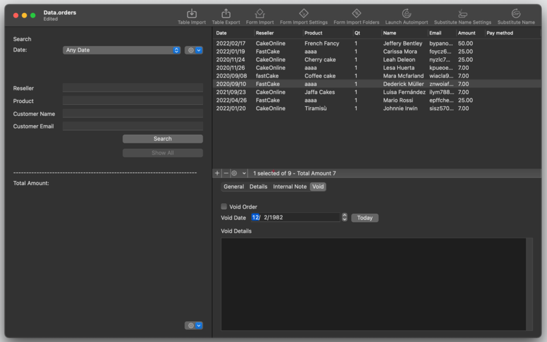
Task: Click the Customer Email search field
Action: point(133,126)
